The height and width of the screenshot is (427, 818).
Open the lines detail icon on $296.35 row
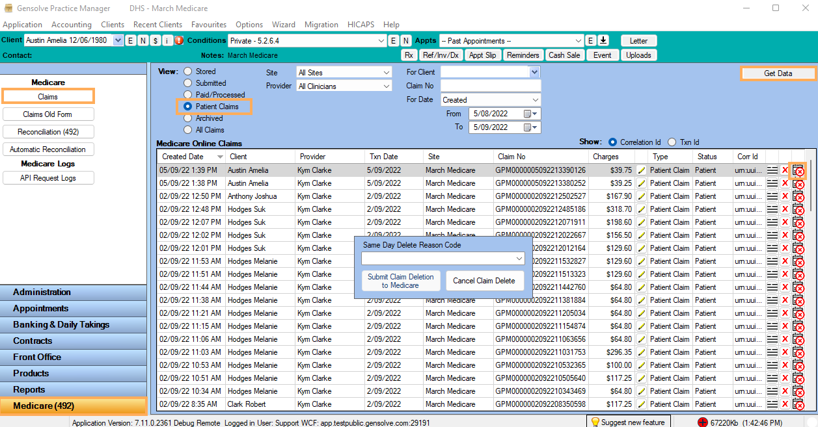[772, 352]
